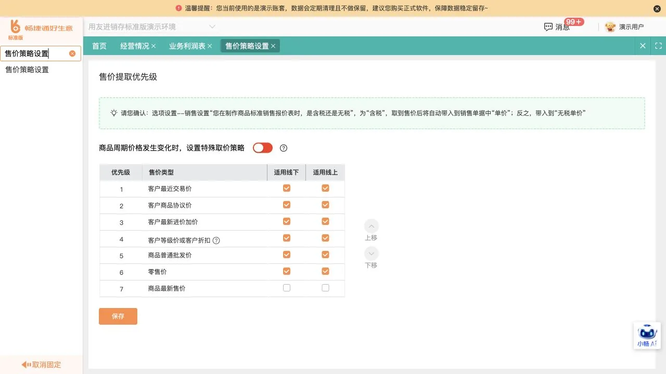Image resolution: width=666 pixels, height=374 pixels.
Task: Close the 售价策略设置 tab
Action: click(273, 46)
